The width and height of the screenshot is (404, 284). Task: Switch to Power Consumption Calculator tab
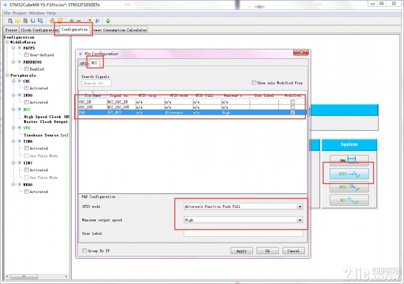point(119,30)
